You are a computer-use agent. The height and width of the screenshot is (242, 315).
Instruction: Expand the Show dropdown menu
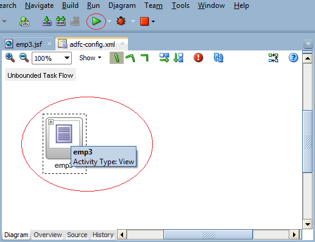click(x=90, y=58)
